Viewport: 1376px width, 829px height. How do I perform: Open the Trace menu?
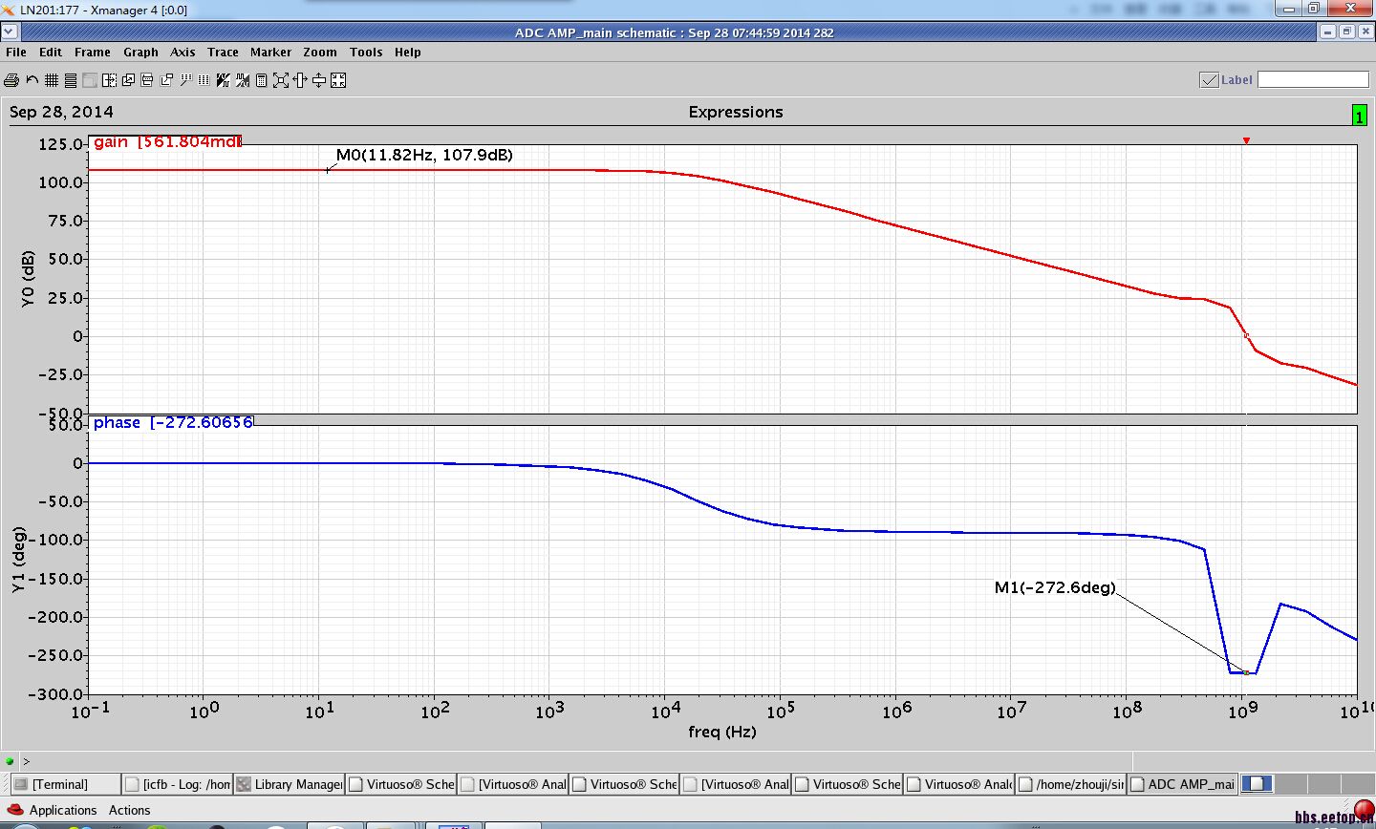tap(223, 53)
